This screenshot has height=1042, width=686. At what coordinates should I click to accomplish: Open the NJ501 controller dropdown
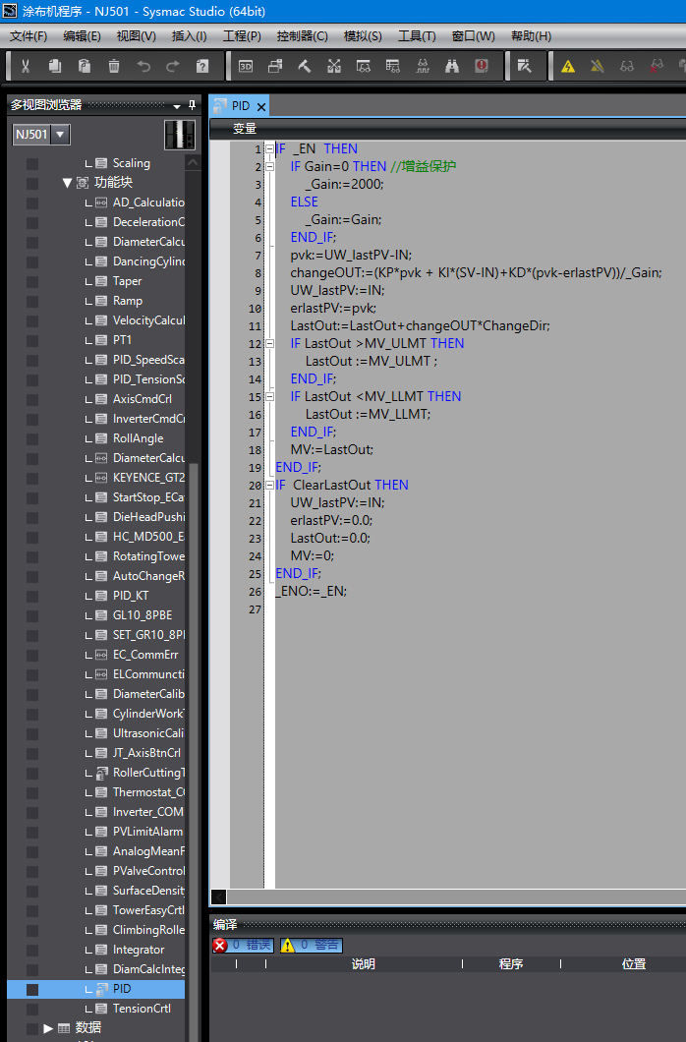[x=60, y=135]
